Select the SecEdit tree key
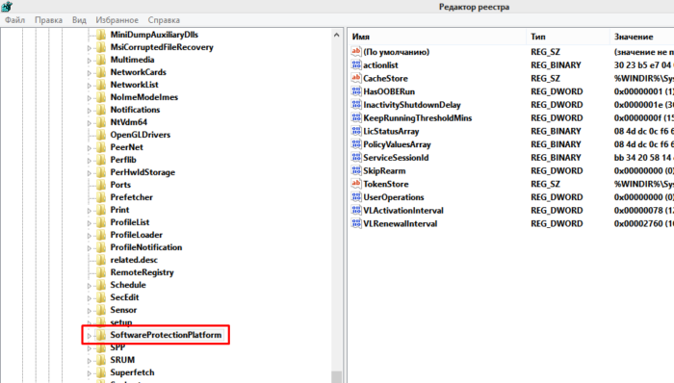The height and width of the screenshot is (383, 674). click(124, 297)
